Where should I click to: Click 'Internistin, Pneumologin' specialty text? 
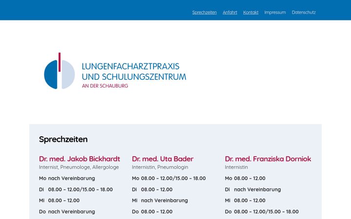[160, 167]
